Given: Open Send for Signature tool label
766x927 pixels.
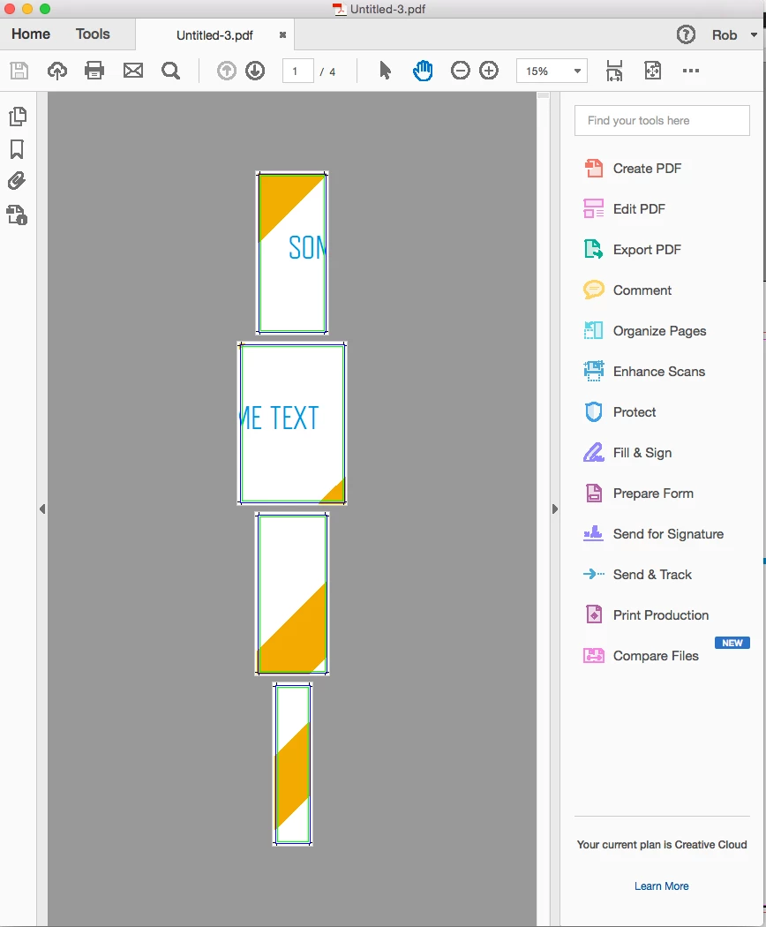Looking at the screenshot, I should pos(668,534).
